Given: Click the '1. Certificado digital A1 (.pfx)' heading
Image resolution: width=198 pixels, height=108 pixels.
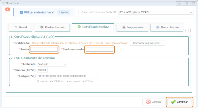Looking at the screenshot, I should [x=32, y=37].
